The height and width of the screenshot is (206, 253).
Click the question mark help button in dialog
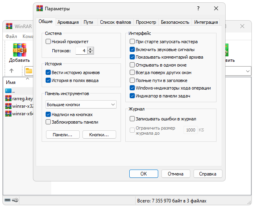[x=198, y=8]
